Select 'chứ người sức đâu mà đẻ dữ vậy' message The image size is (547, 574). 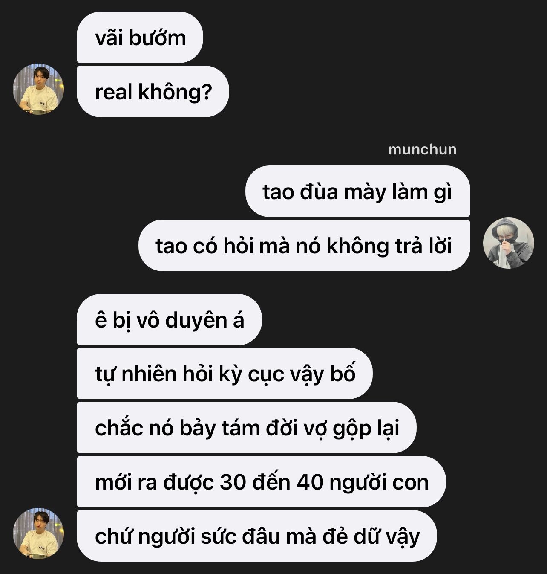click(x=256, y=536)
